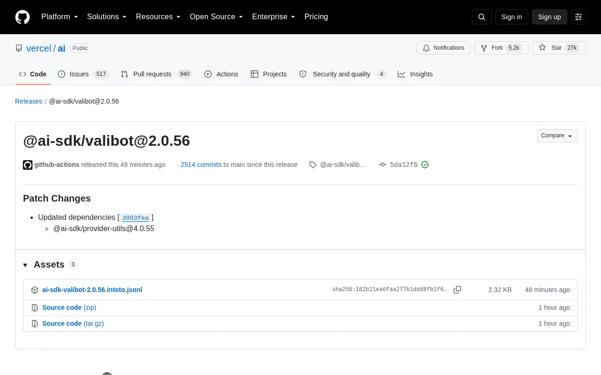Go to the Releases breadcrumb link

[29, 101]
